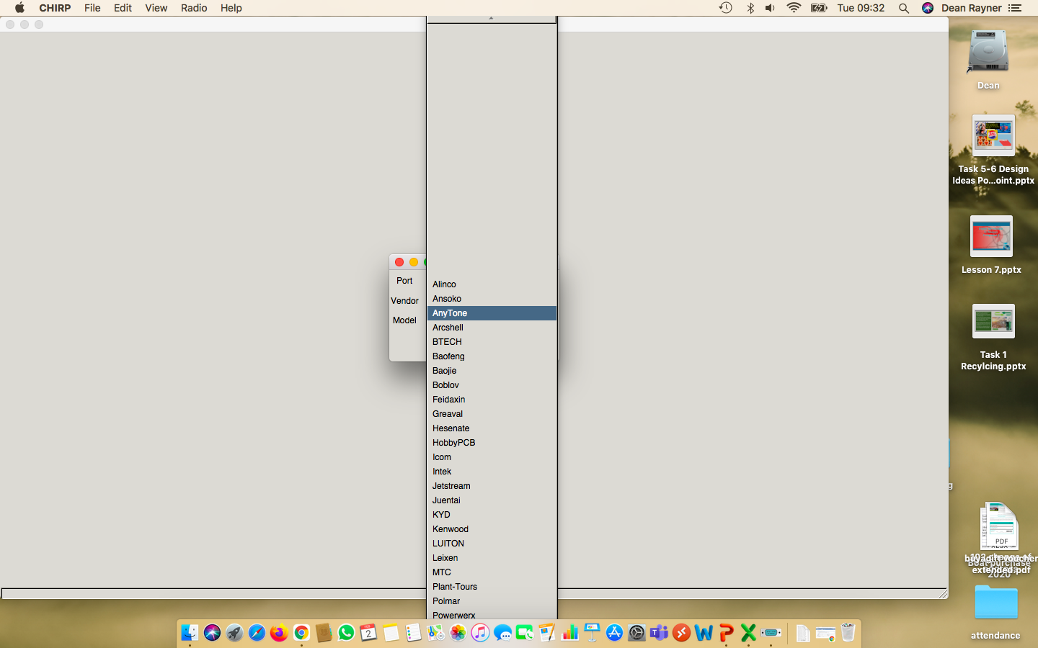
Task: Choose Ansoko in the vendor dropdown
Action: click(x=492, y=299)
